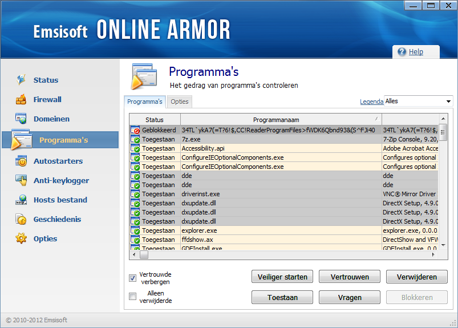Click description 'VNC® Mirror Driver'
Screen dimensions: 458x328
(x=409, y=194)
